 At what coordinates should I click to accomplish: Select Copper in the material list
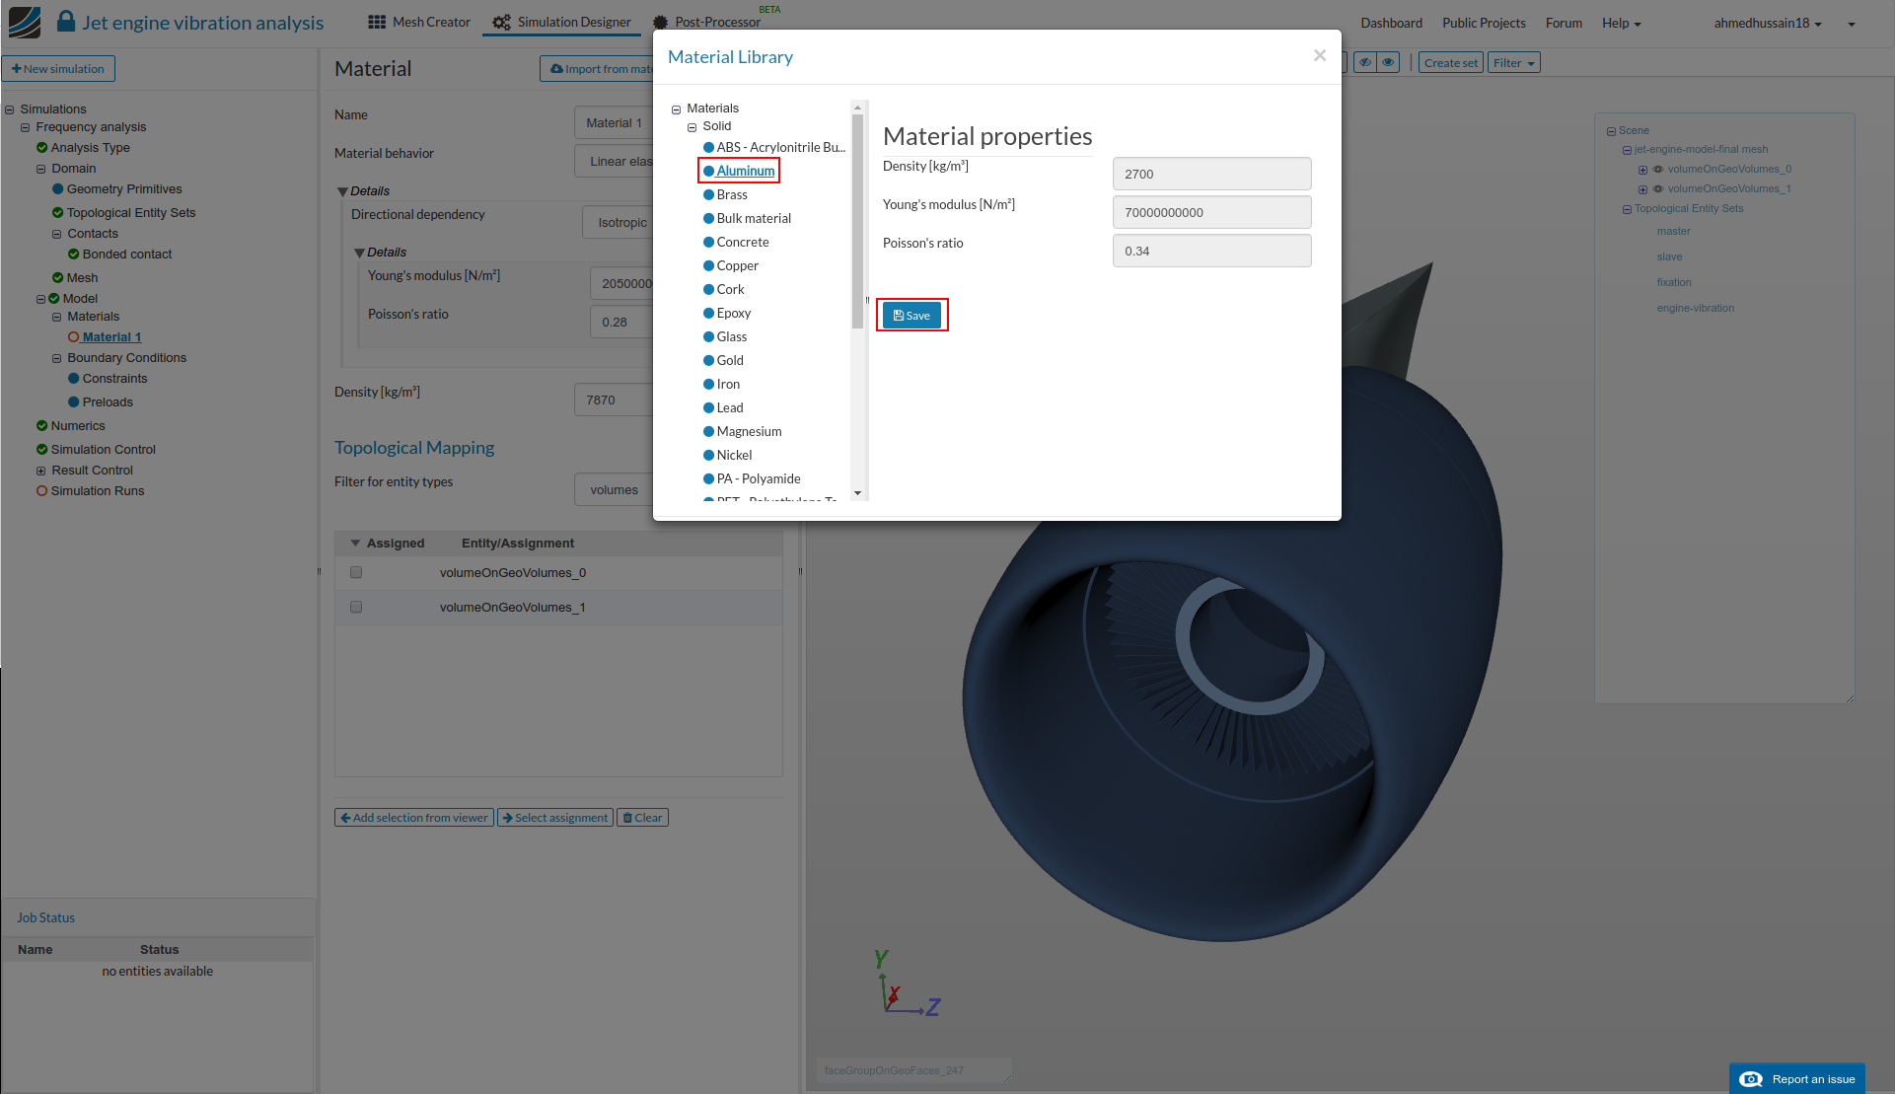(x=737, y=265)
